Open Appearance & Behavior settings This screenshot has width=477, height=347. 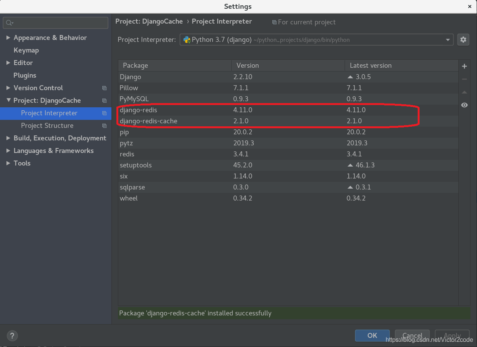(50, 38)
